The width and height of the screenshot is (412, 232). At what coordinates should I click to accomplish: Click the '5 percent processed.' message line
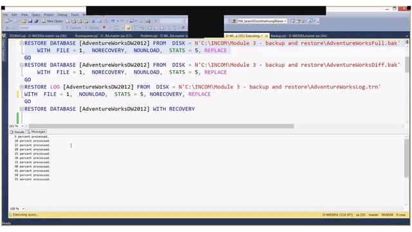[32, 137]
